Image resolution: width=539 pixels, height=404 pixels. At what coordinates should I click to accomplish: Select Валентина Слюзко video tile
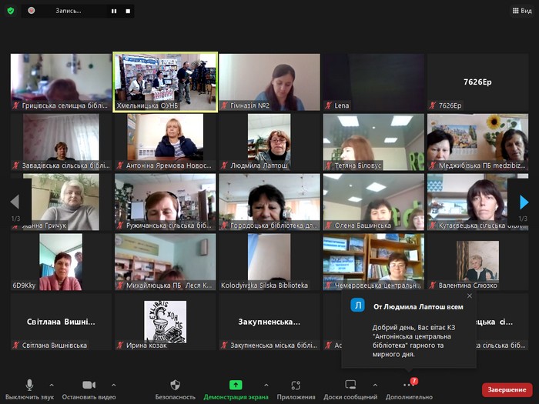[x=478, y=262]
